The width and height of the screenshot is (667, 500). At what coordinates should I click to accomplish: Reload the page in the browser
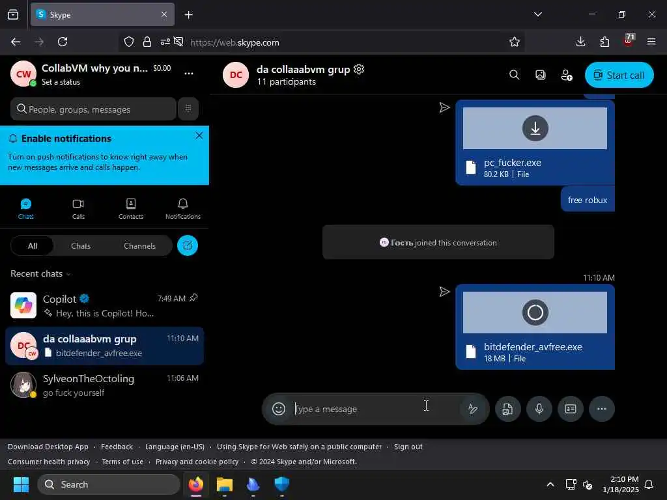[x=63, y=42]
